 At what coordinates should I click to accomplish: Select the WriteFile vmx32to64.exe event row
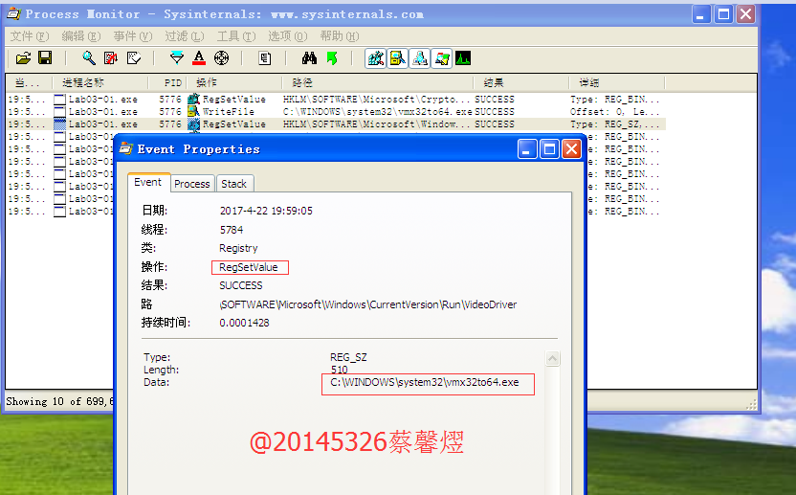coord(335,112)
